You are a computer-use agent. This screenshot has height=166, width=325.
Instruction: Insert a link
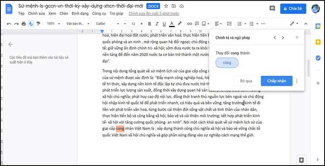[x=190, y=24]
